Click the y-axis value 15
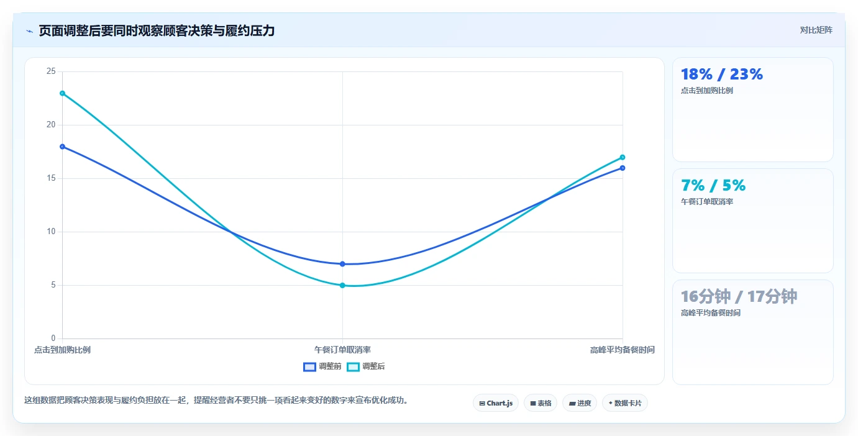The width and height of the screenshot is (858, 436). [51, 178]
